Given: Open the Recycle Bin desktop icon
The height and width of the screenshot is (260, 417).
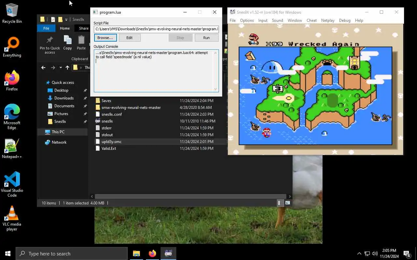Looking at the screenshot, I should click(12, 14).
